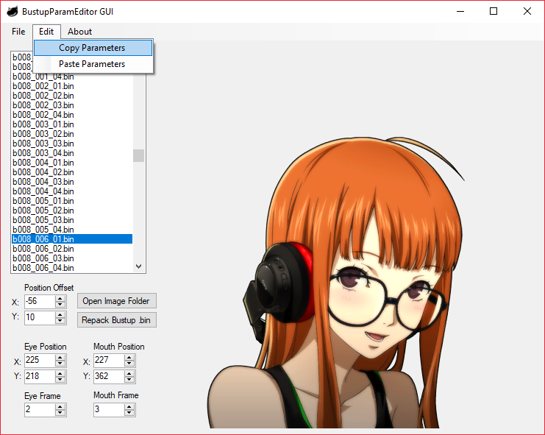Screen dimensions: 545x435
Task: Decrease Position Offset X value
Action: (60, 305)
